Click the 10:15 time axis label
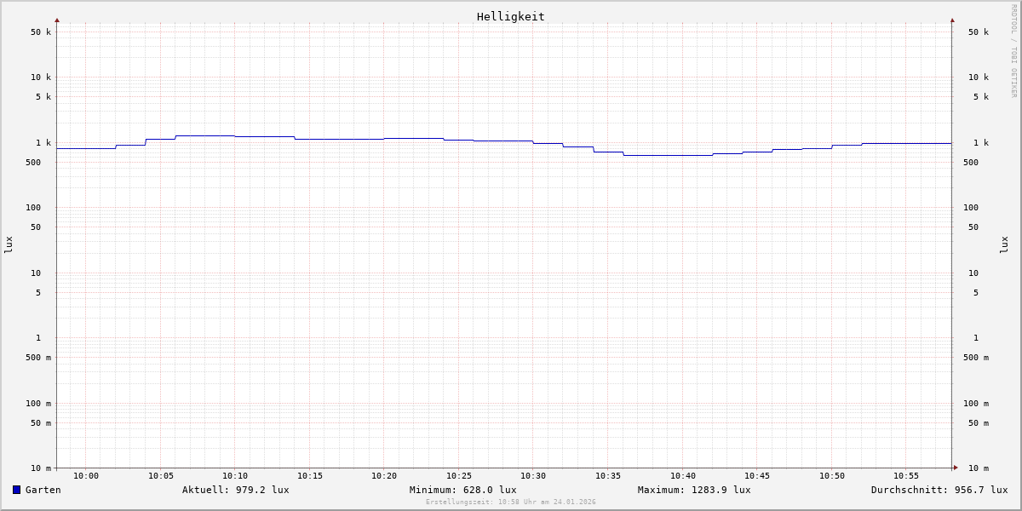This screenshot has width=1022, height=511. pos(310,476)
